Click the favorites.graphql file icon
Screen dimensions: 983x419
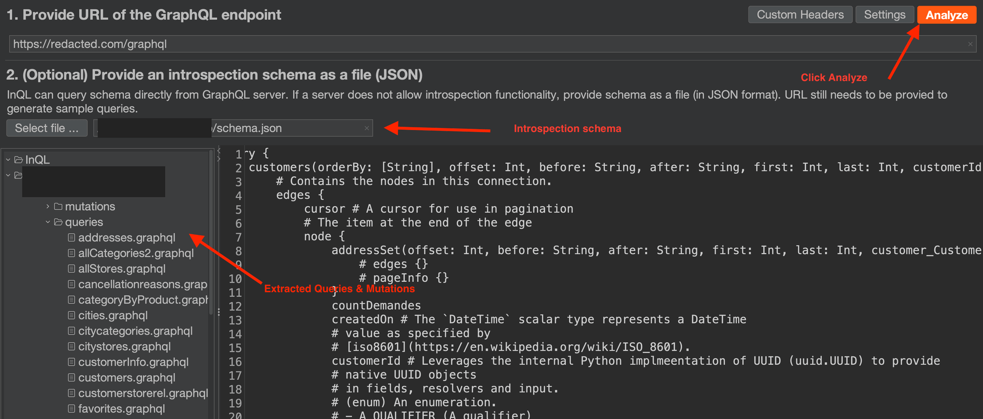(x=72, y=409)
